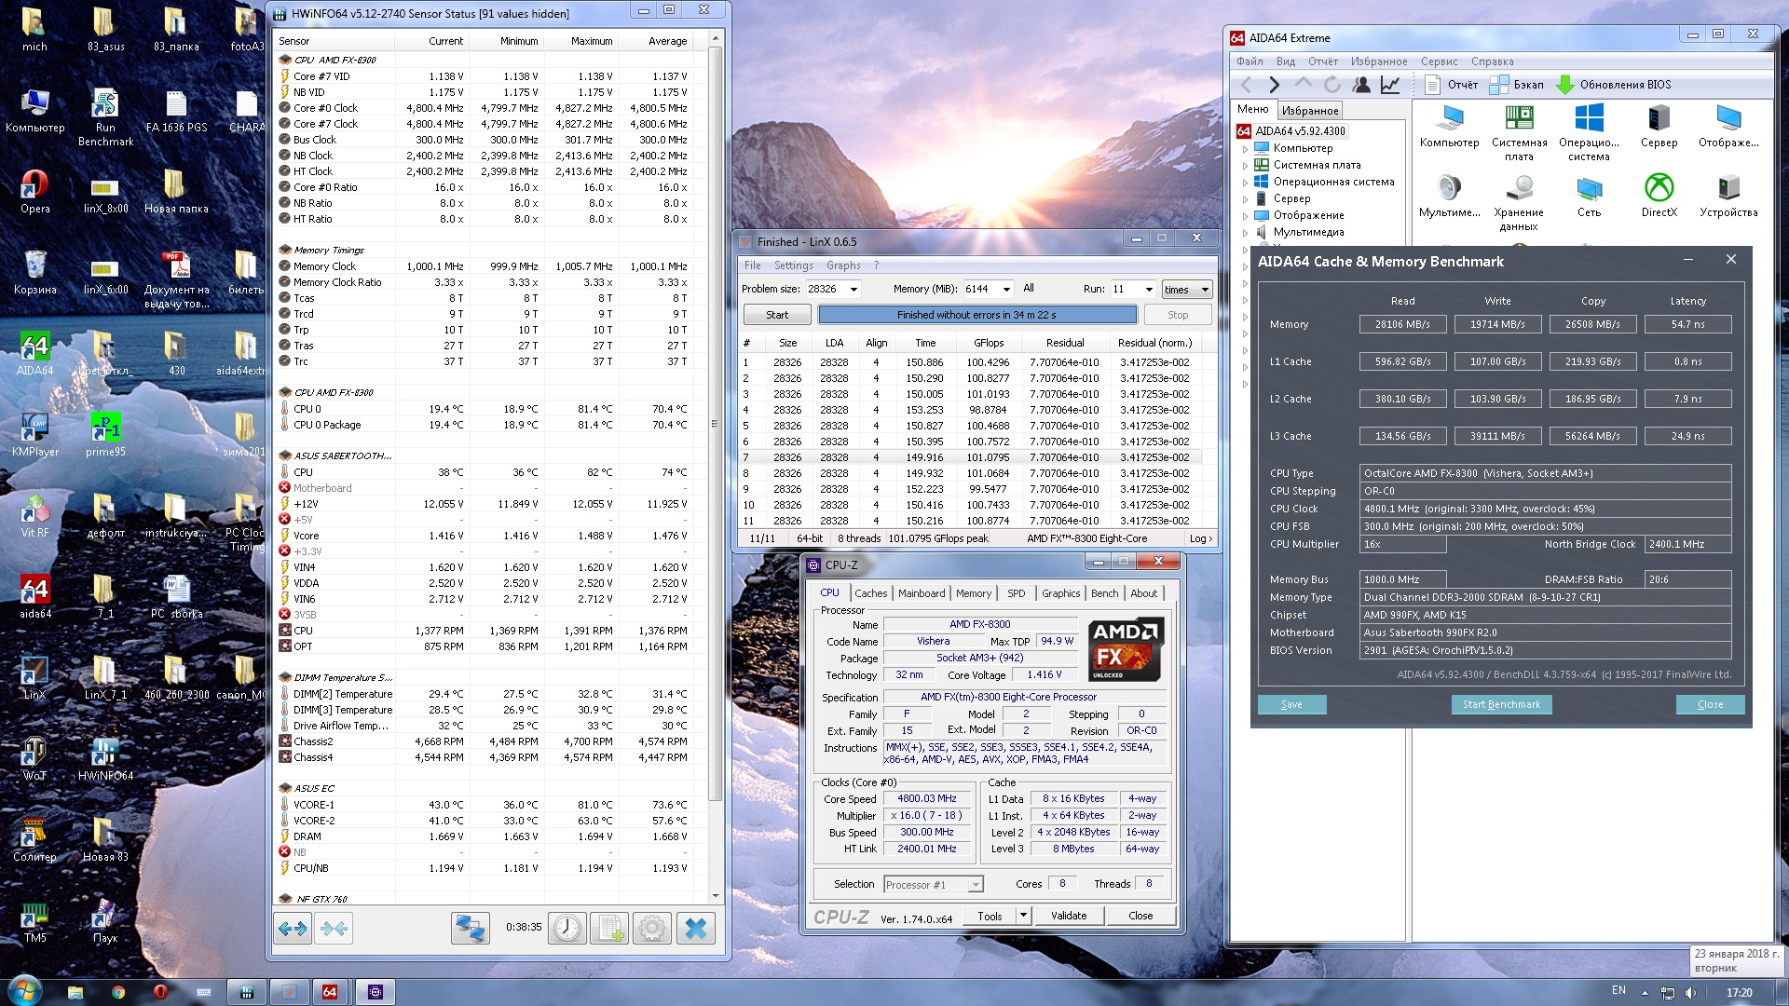Click Validate button in CPU-Z

tap(1068, 916)
